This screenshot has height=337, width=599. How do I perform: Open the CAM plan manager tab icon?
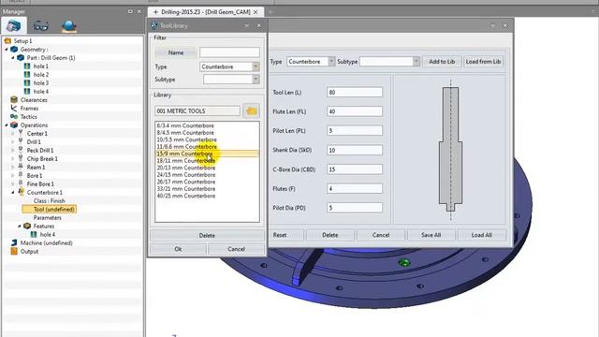click(x=14, y=25)
